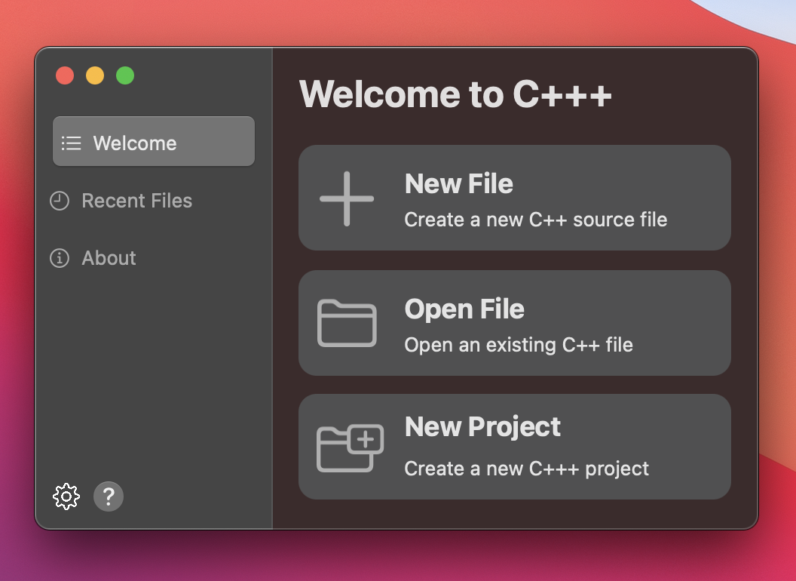This screenshot has height=581, width=796.
Task: Maximize the window with the green button
Action: [125, 75]
